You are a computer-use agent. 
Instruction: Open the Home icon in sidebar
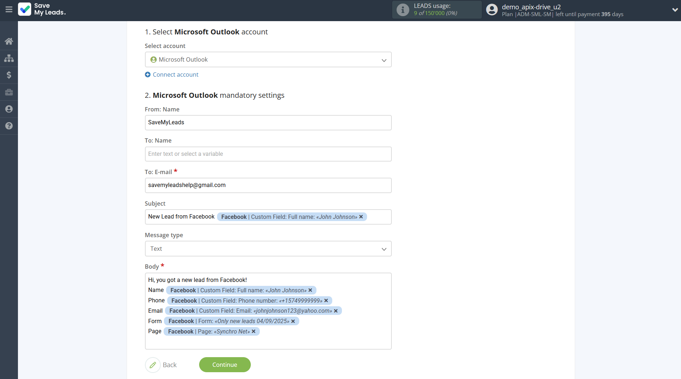tap(9, 41)
